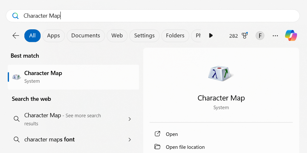Open the F user account avatar
Viewport: 307px width, 153px height.
coord(260,35)
